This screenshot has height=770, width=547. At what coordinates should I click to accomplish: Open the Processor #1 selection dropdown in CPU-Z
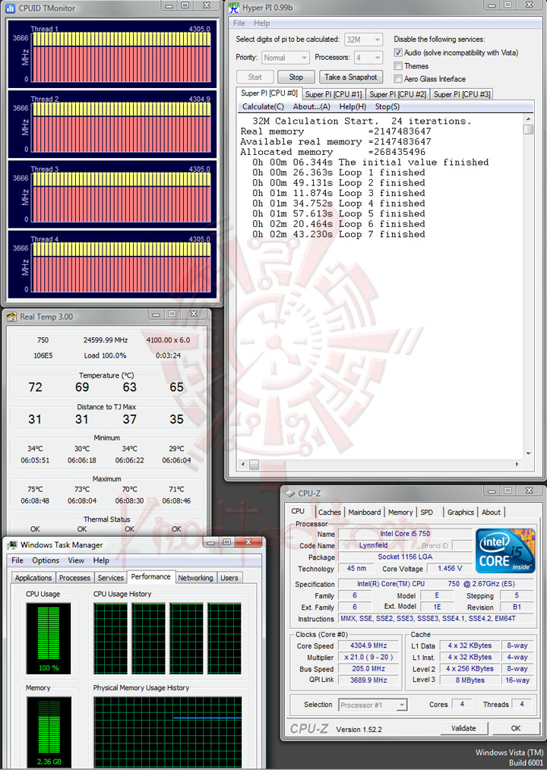(372, 705)
